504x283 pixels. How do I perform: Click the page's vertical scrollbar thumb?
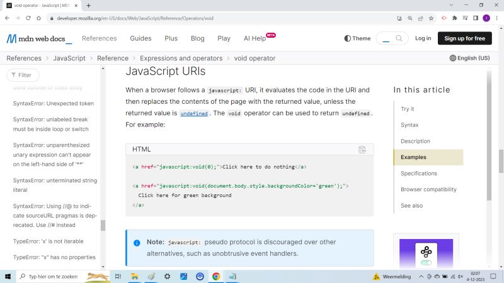pos(501,160)
